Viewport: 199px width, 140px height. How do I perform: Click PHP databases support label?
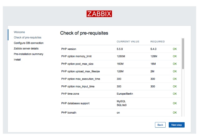(x=75, y=103)
